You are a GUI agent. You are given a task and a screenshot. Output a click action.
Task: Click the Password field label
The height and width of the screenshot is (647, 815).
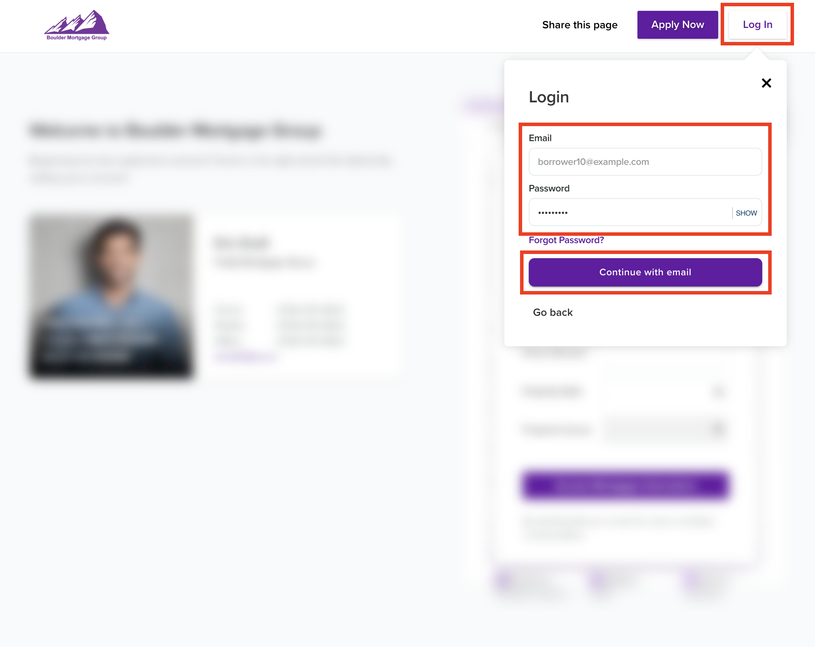click(548, 188)
